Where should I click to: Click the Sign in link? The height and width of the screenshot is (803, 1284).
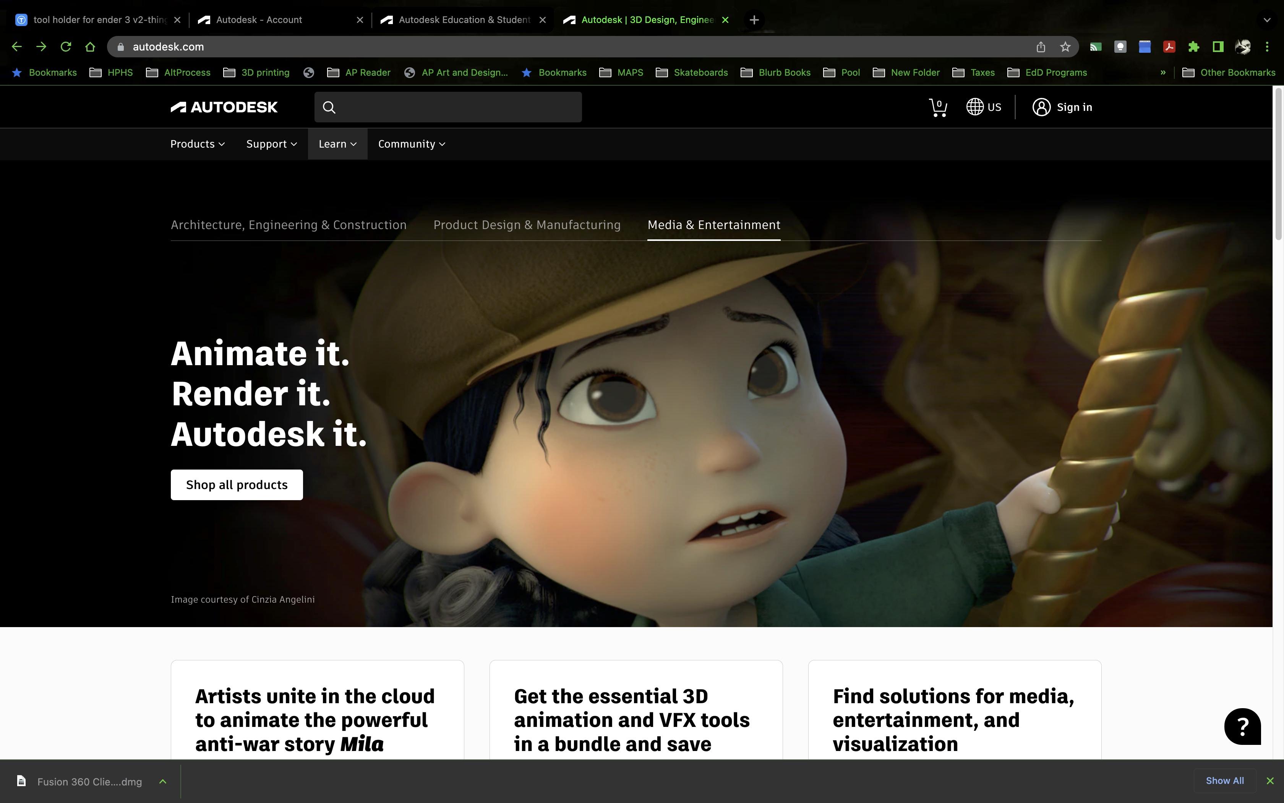pyautogui.click(x=1074, y=107)
